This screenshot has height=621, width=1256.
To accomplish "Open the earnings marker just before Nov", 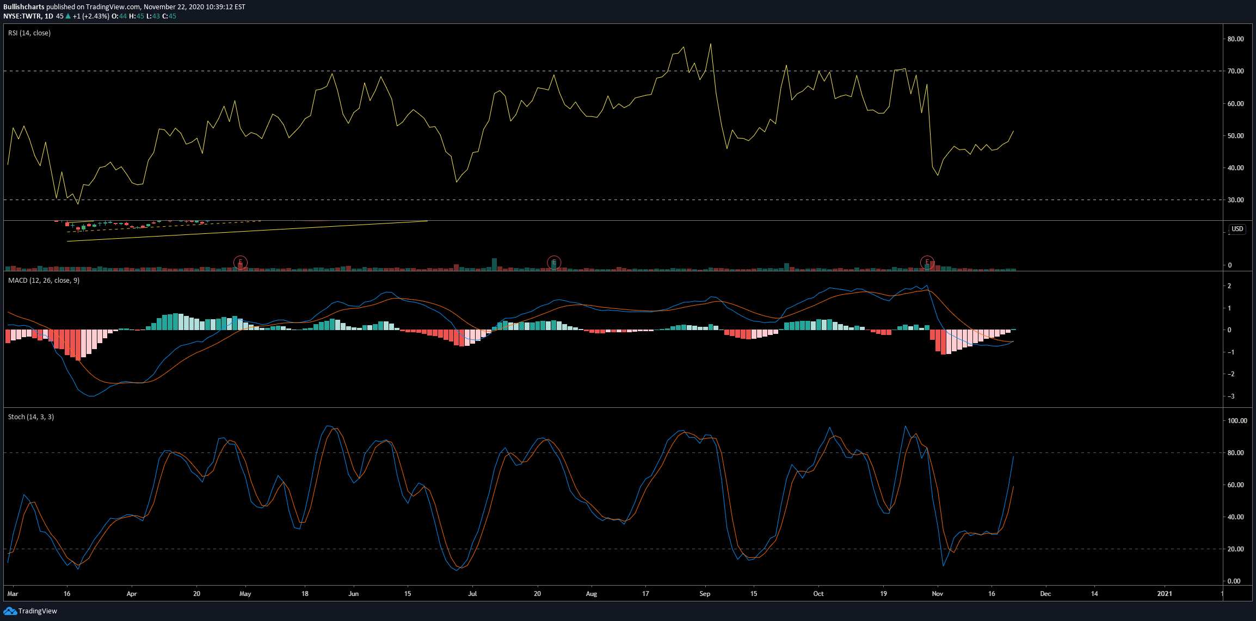I will 927,263.
